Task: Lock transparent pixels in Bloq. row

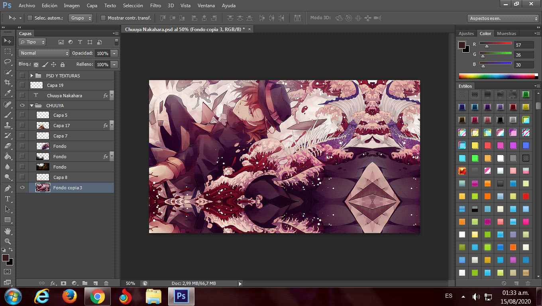Action: pyautogui.click(x=36, y=64)
